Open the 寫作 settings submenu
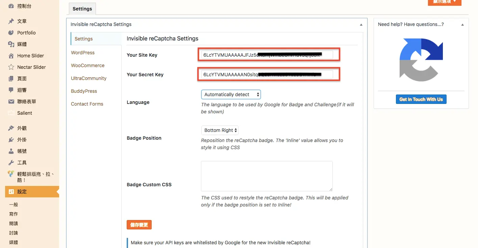The image size is (478, 248). pos(14,214)
